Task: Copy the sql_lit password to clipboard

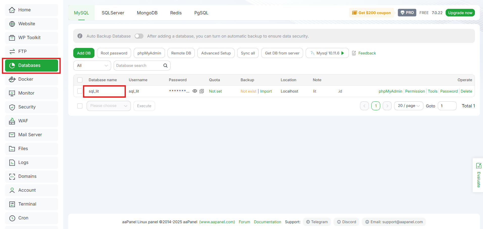Action: click(x=202, y=91)
